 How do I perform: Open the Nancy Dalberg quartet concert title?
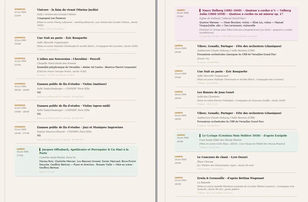coord(245,12)
